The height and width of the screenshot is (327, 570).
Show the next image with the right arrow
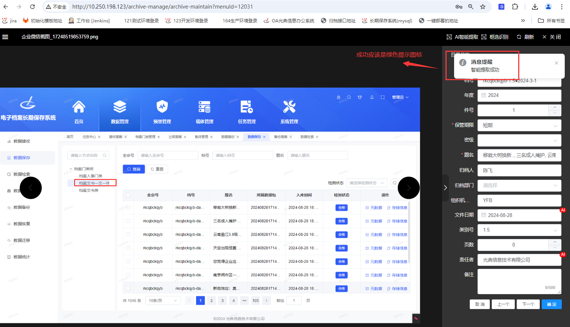(409, 188)
